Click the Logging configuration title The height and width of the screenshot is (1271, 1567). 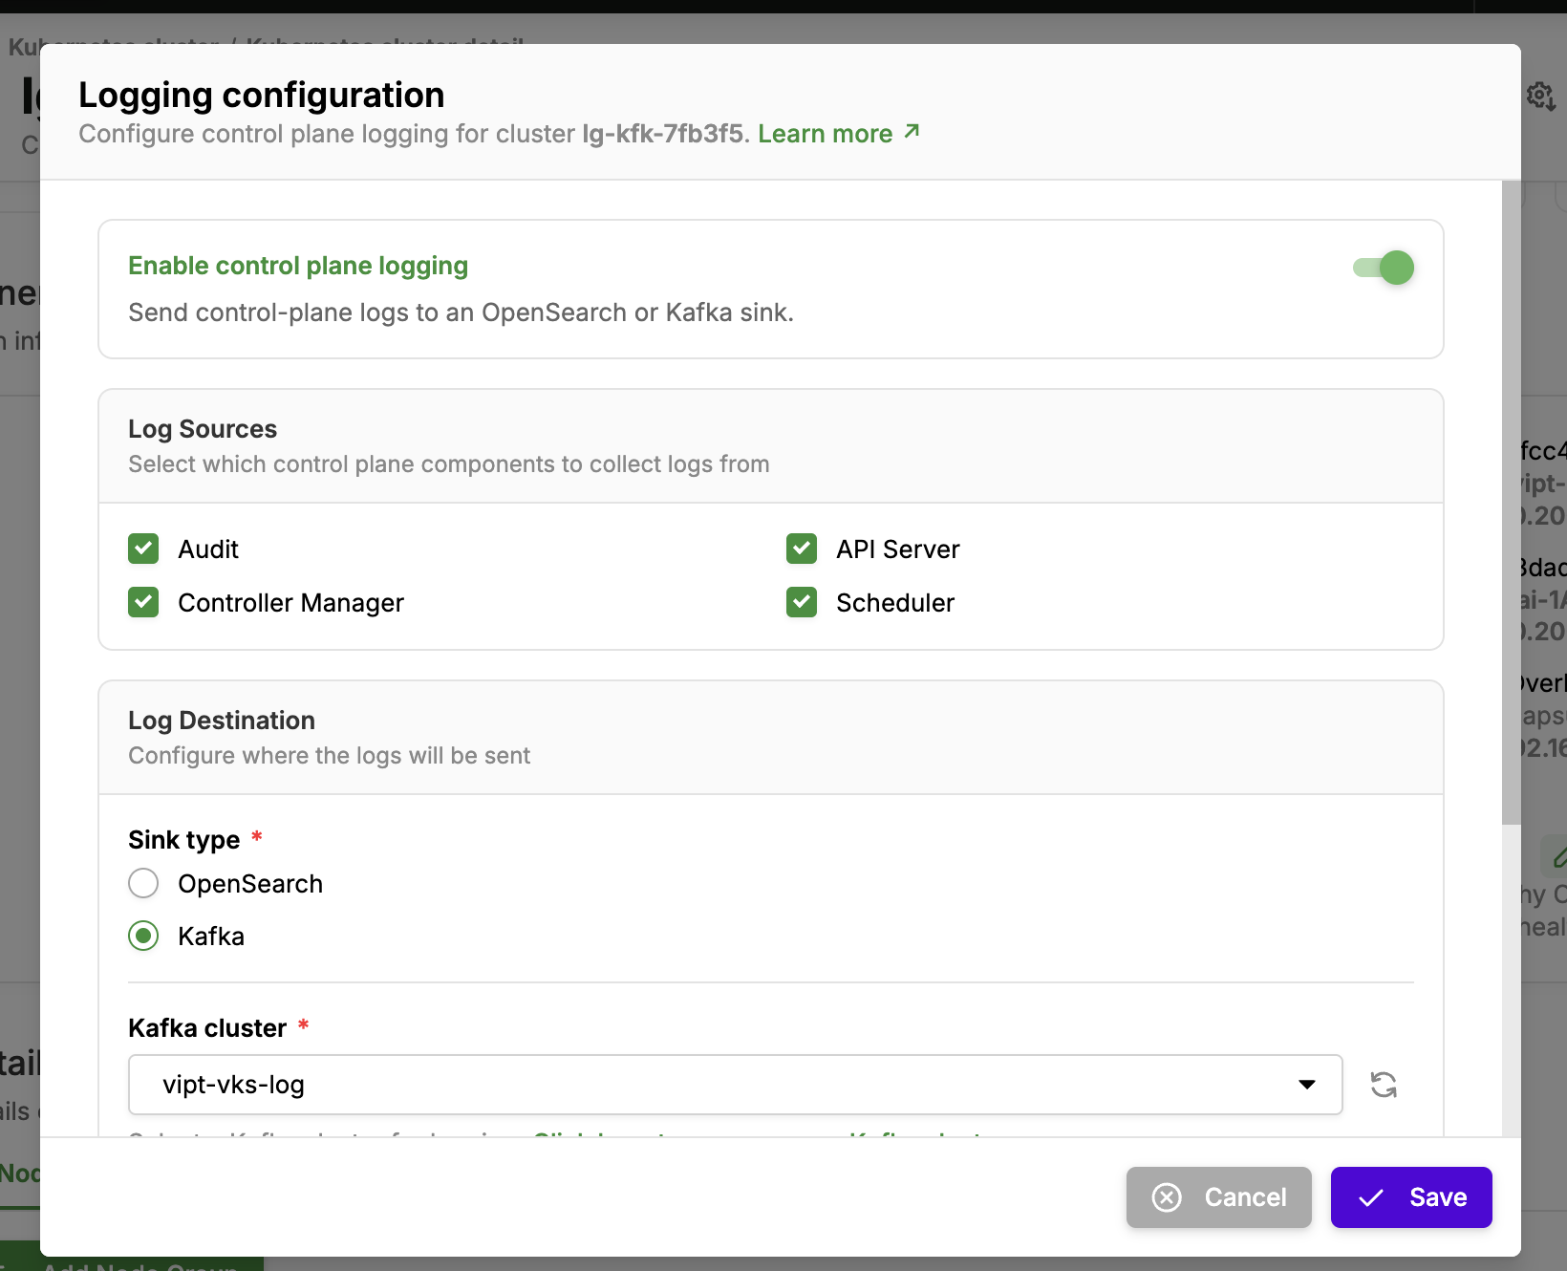(x=262, y=95)
